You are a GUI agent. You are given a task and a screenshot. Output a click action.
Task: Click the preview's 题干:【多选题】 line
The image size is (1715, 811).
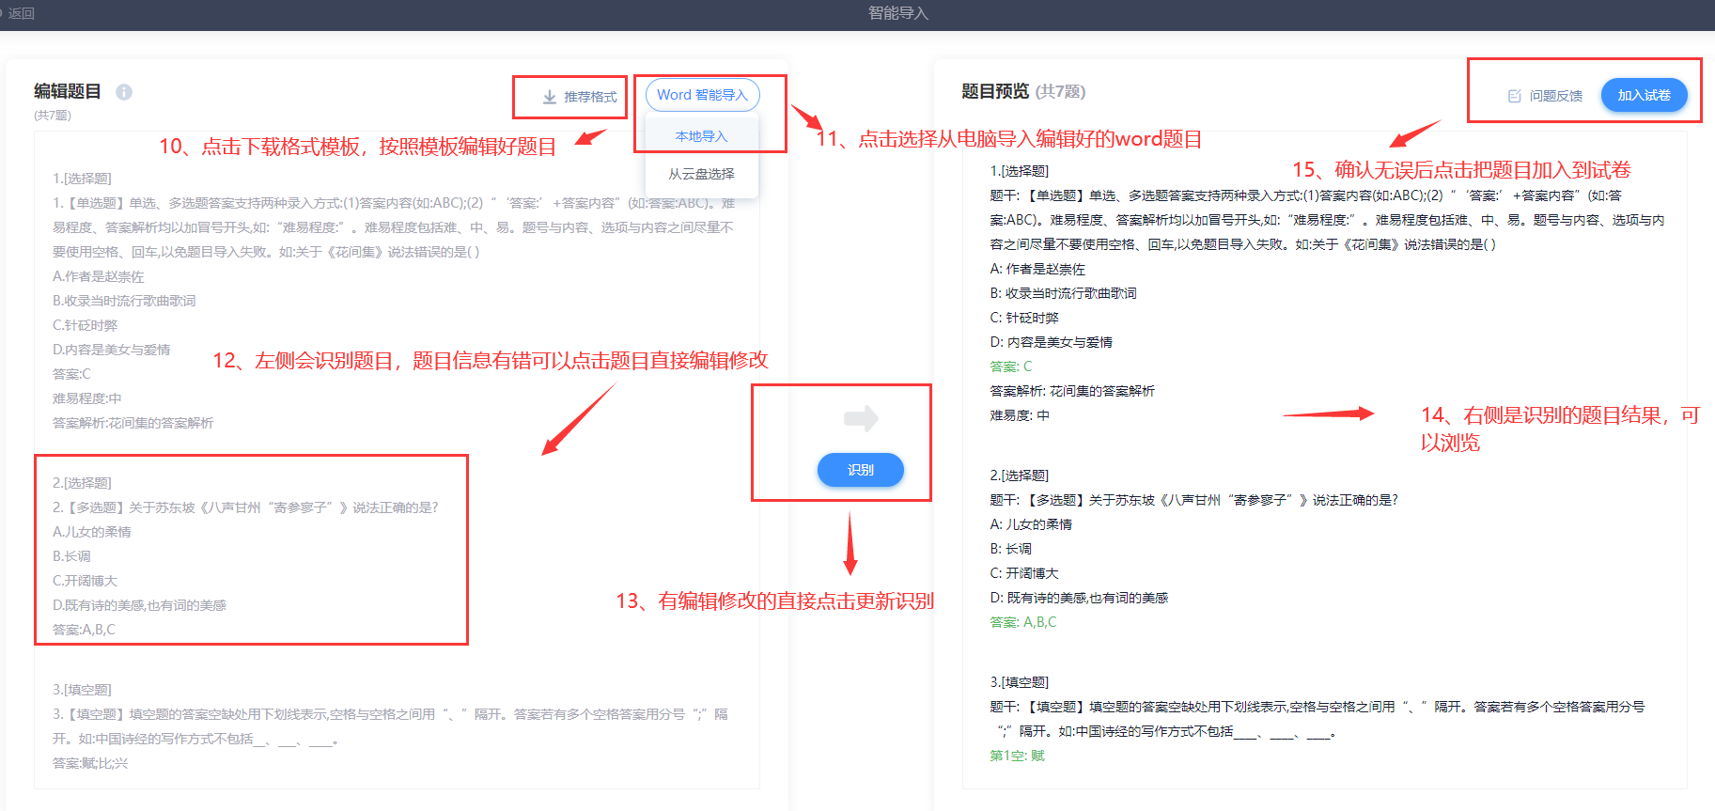click(1194, 500)
